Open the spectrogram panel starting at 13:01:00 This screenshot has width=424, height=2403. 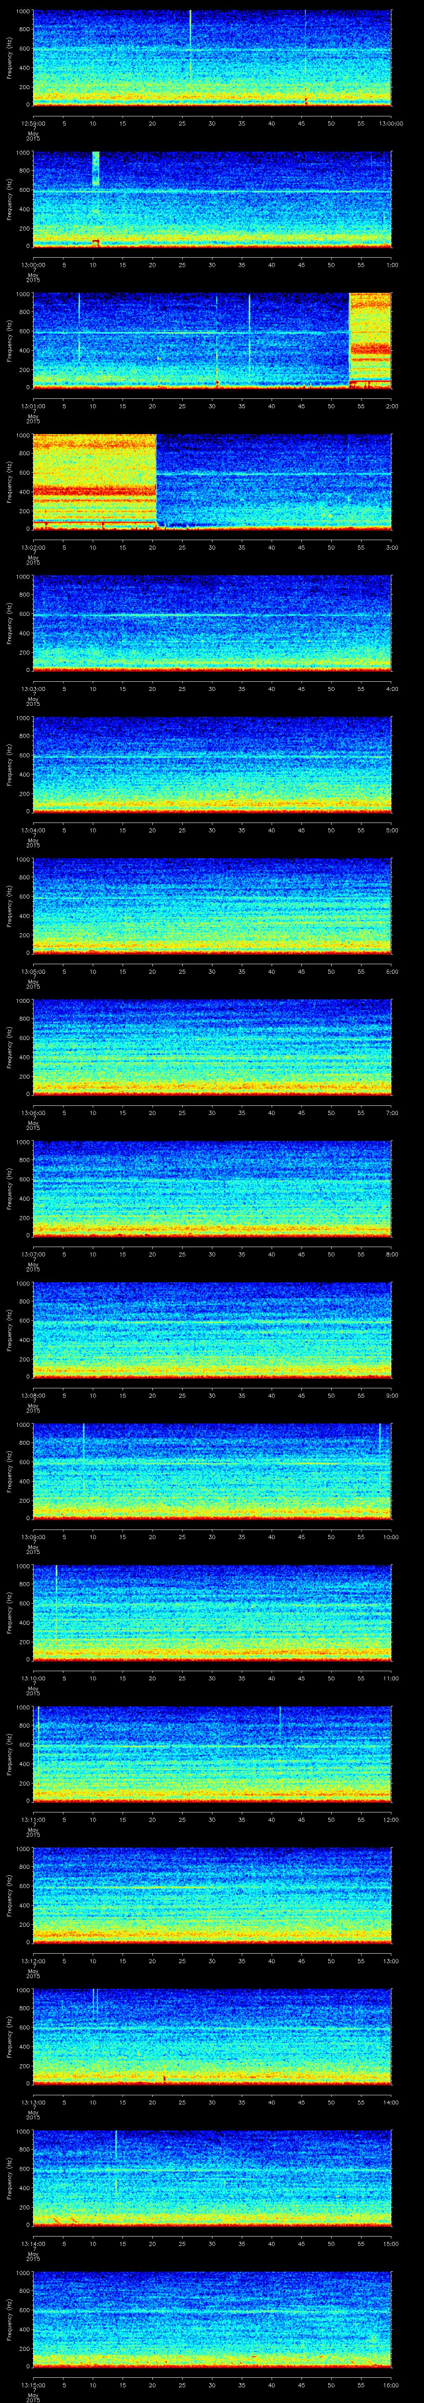pos(212,340)
